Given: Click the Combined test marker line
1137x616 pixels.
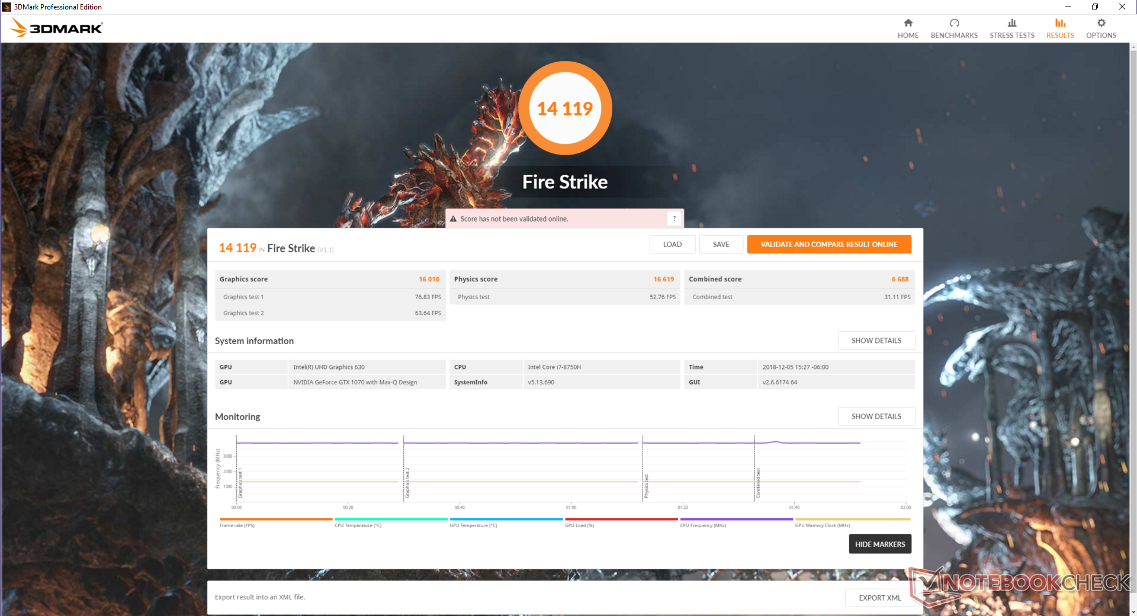Looking at the screenshot, I should pyautogui.click(x=754, y=469).
